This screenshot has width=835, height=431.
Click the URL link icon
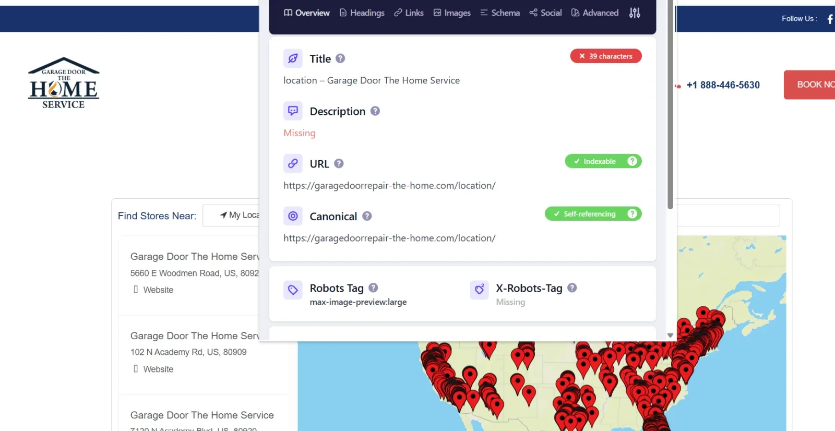293,163
